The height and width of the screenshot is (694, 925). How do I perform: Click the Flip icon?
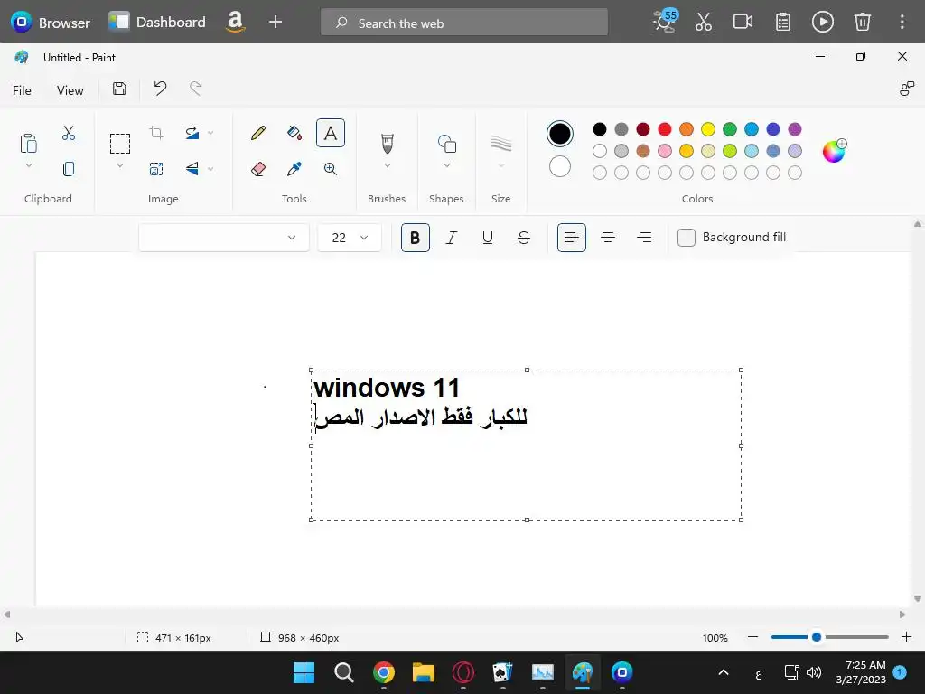192,169
